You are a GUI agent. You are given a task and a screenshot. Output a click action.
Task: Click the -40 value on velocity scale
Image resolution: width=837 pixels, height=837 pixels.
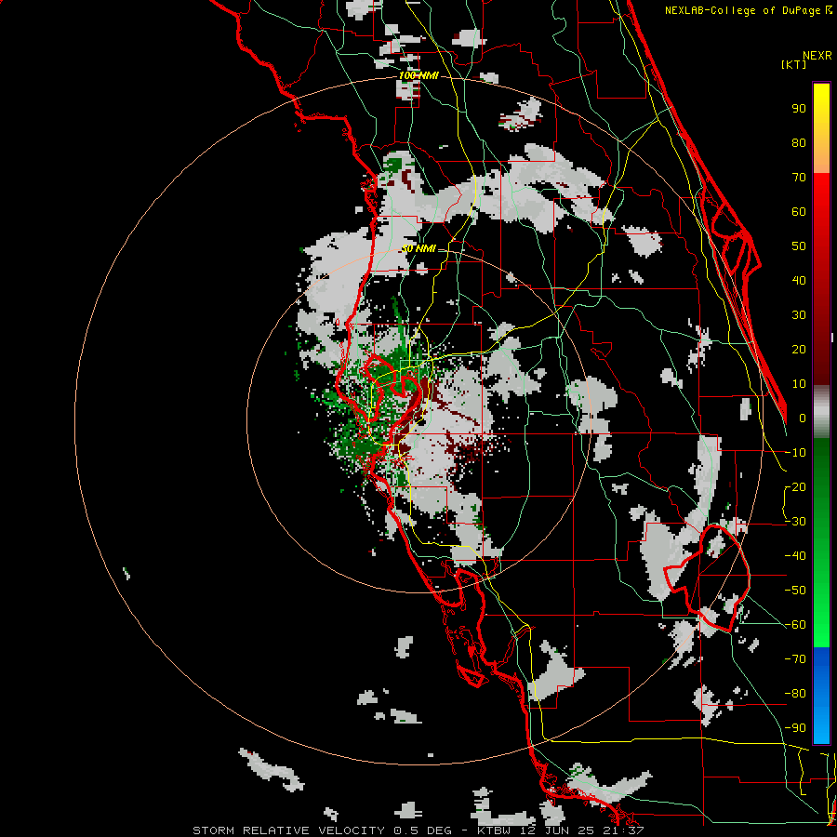tap(795, 556)
